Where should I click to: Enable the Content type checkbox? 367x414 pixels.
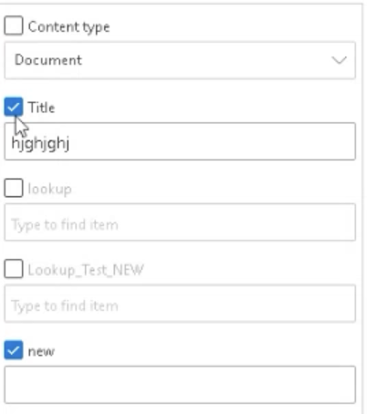[x=14, y=26]
